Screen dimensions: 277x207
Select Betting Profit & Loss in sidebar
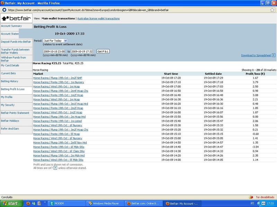coord(13,89)
